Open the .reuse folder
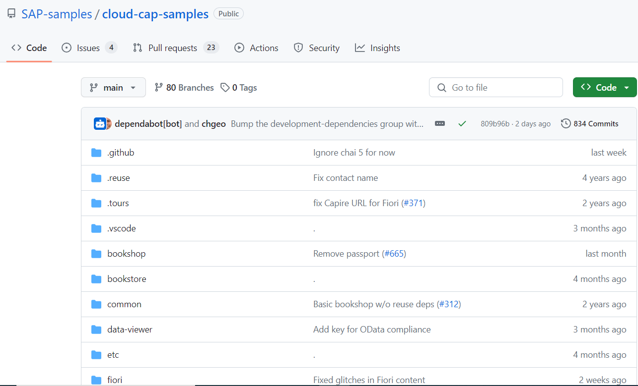 119,178
